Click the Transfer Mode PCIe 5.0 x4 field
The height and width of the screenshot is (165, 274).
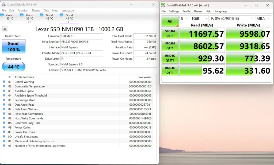pos(82,53)
